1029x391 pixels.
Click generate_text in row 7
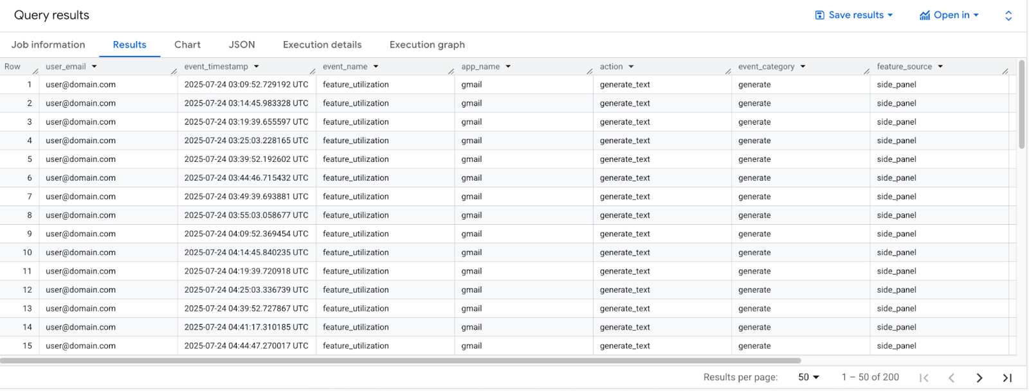[624, 196]
